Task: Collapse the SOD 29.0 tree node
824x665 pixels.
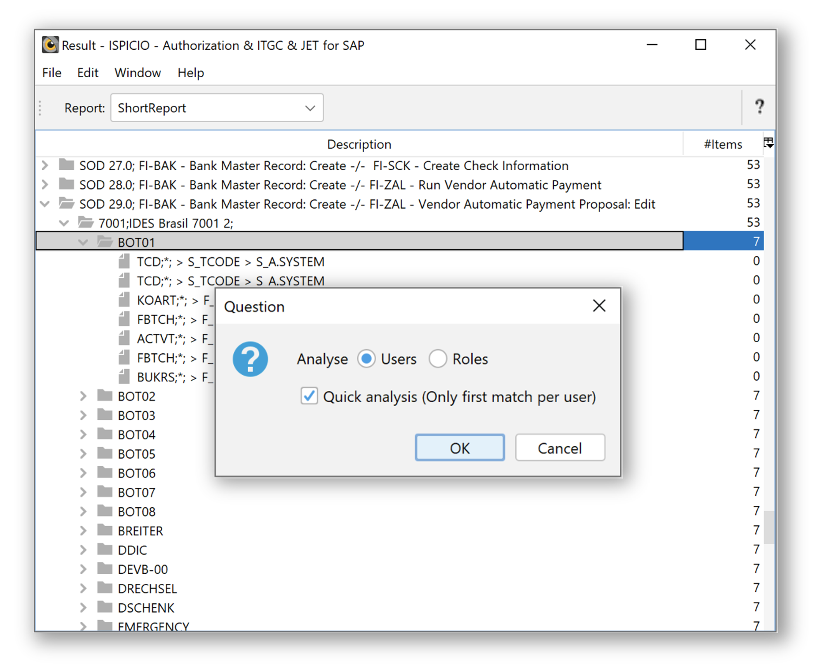Action: coord(44,204)
